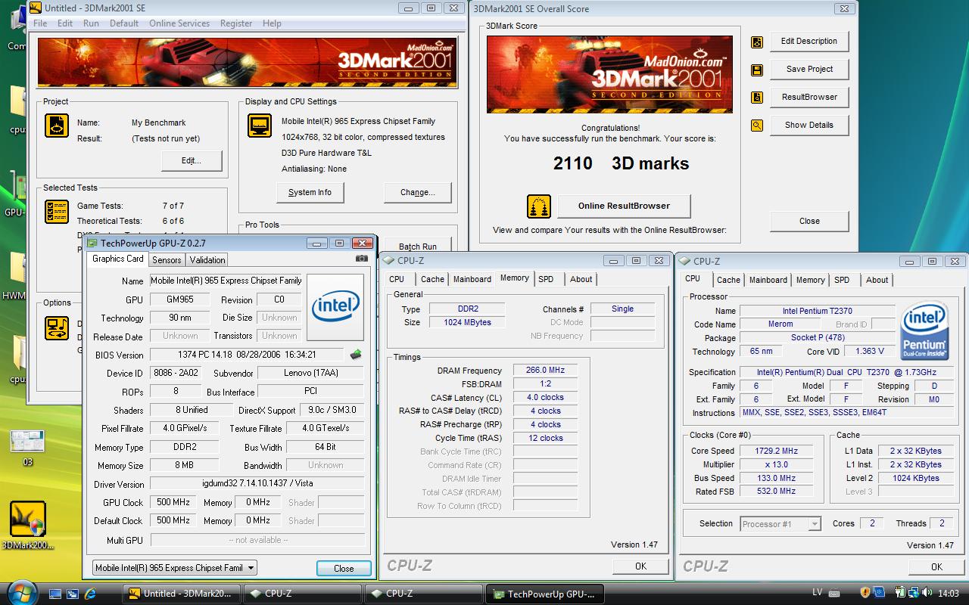Image resolution: width=969 pixels, height=605 pixels.
Task: Open the Default menu in 3DMark2001
Action: (x=124, y=23)
